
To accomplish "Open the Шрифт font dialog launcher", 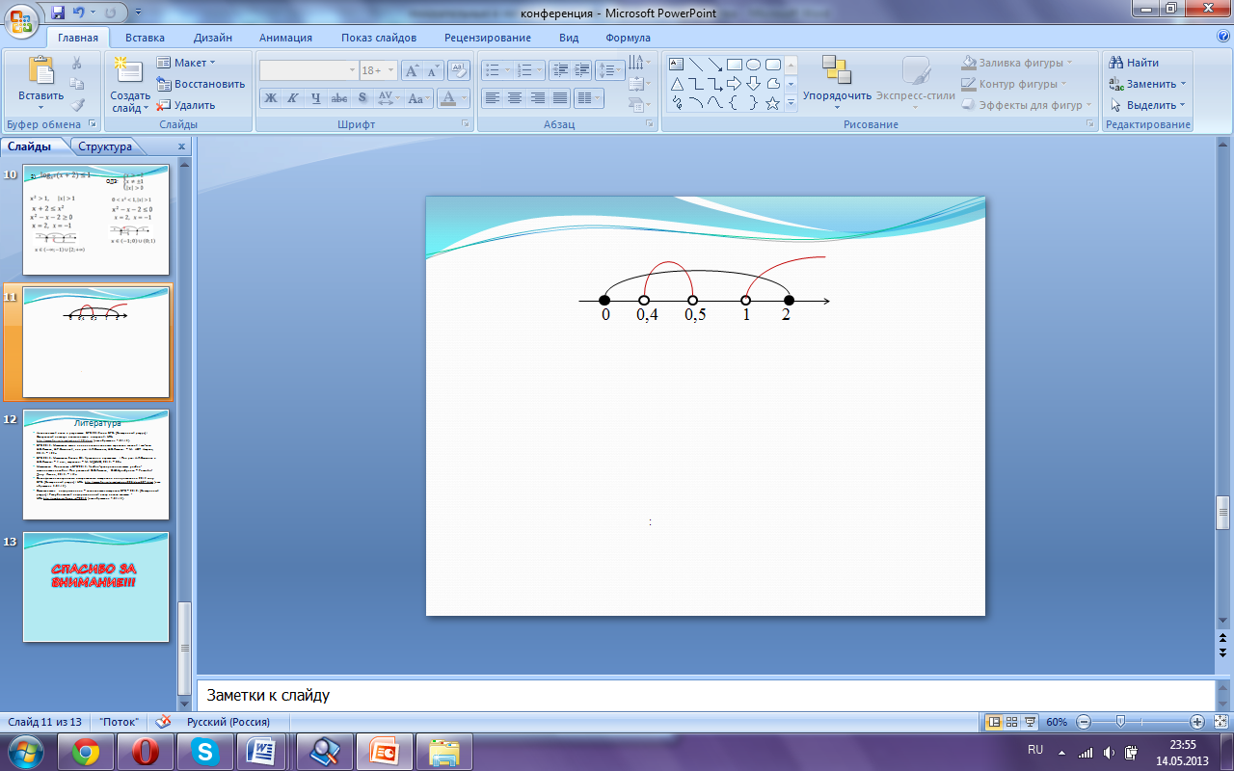I will tap(466, 124).
